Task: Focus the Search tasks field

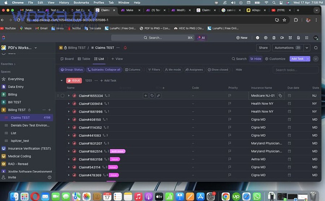Action: pyautogui.click(x=295, y=70)
